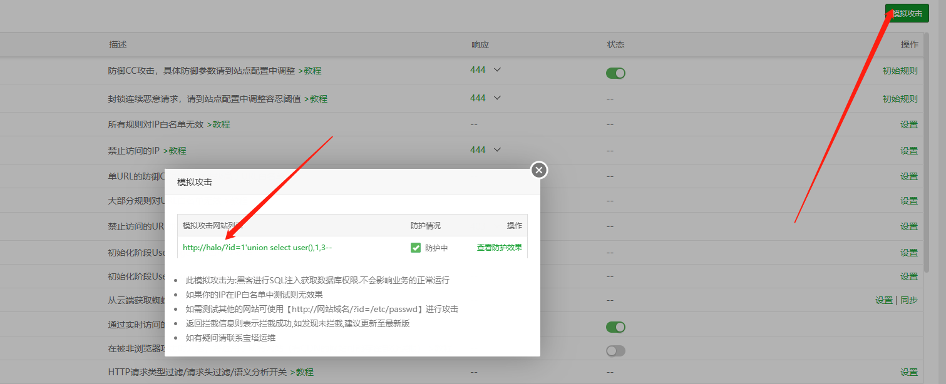This screenshot has width=946, height=384.
Task: Click 设置 on the 单URL防御 row
Action: 908,176
